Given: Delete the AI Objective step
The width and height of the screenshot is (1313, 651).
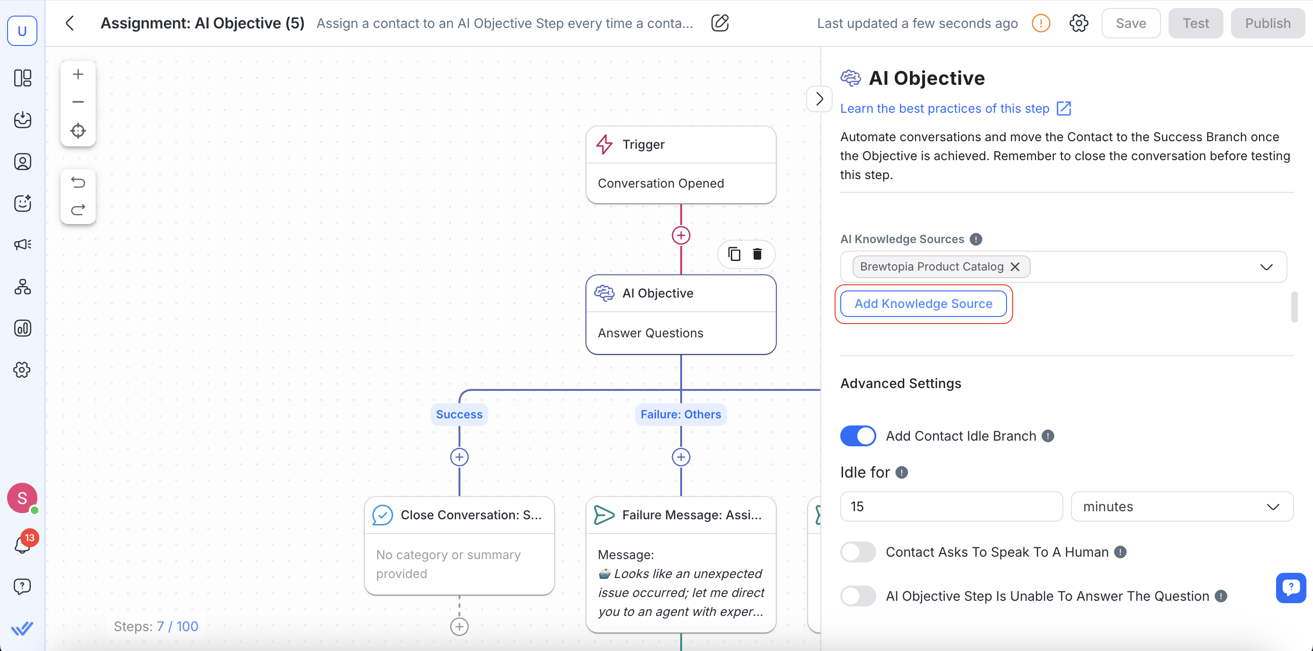Looking at the screenshot, I should [757, 254].
